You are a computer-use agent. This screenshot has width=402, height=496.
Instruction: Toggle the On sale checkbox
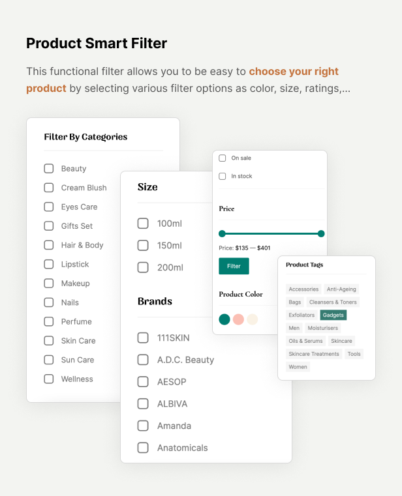[223, 158]
